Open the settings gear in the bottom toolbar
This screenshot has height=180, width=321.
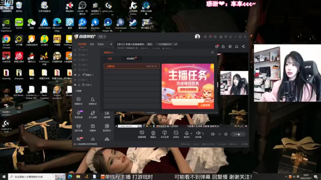226,134
